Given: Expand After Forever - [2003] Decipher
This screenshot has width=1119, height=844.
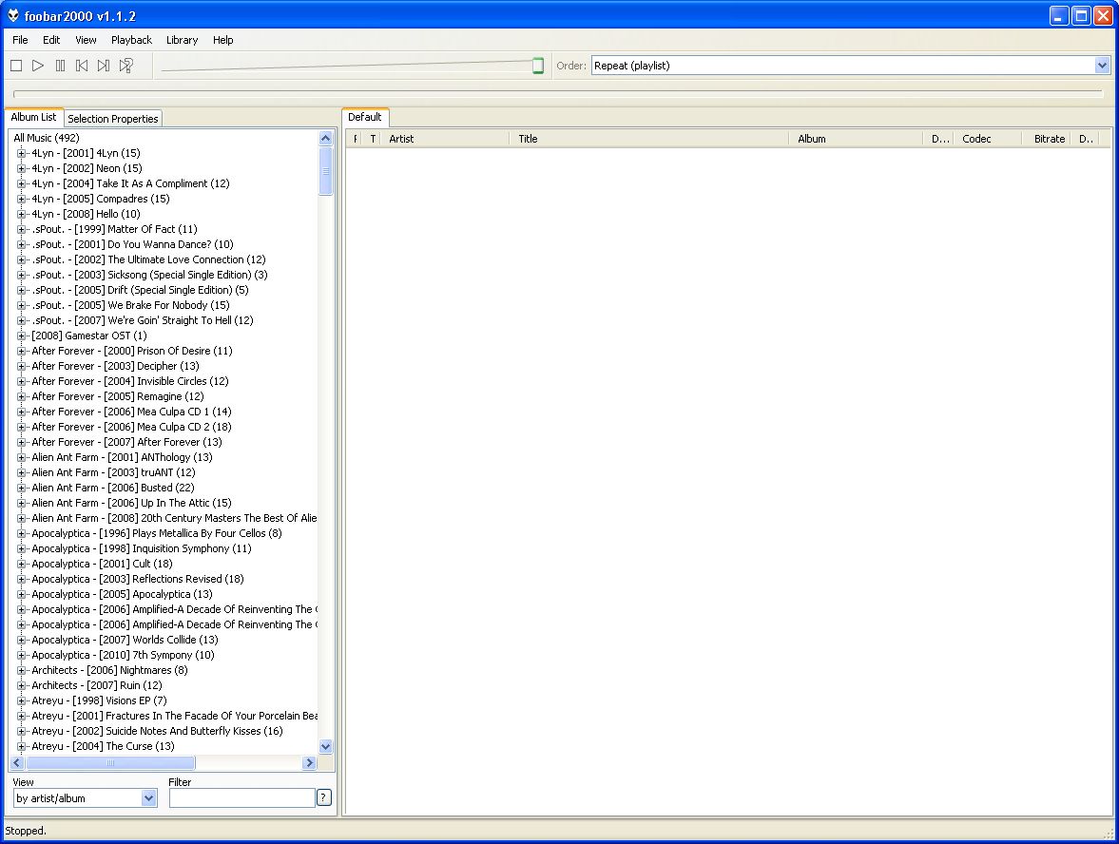Looking at the screenshot, I should (x=22, y=366).
